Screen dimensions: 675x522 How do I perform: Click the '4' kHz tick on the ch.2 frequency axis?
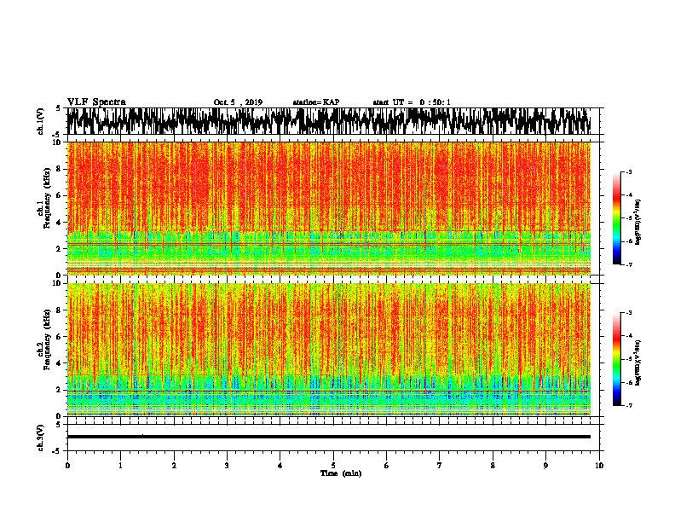point(60,363)
